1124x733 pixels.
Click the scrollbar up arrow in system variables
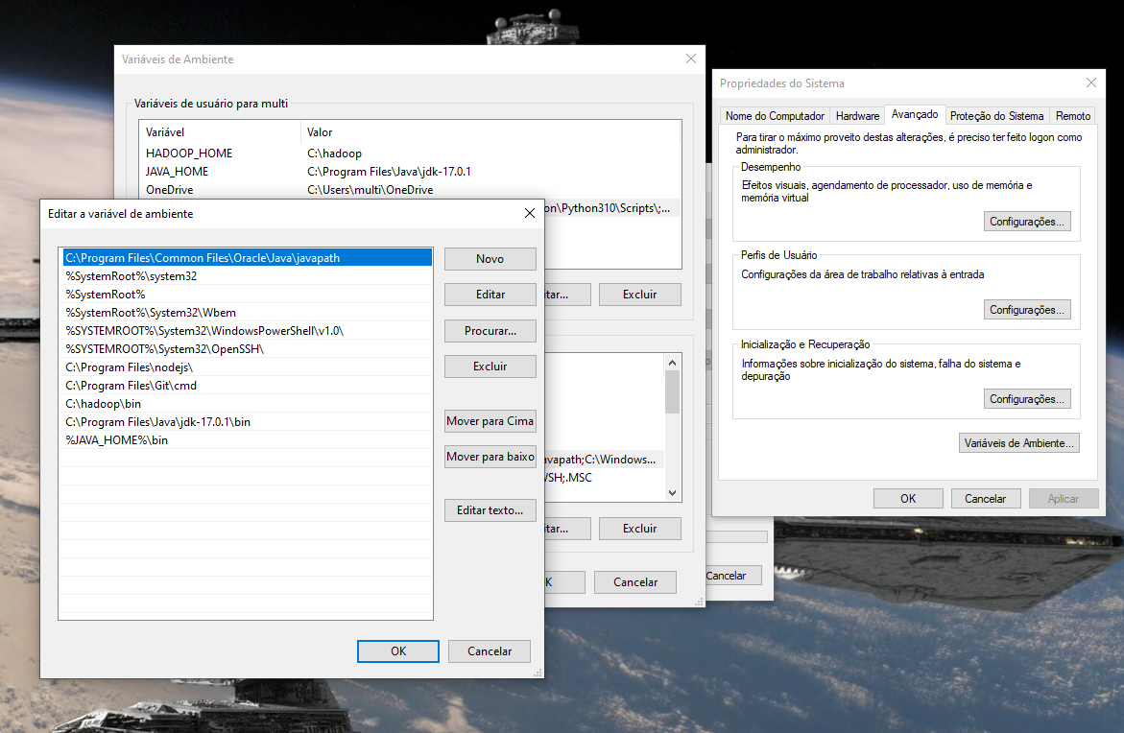[672, 363]
